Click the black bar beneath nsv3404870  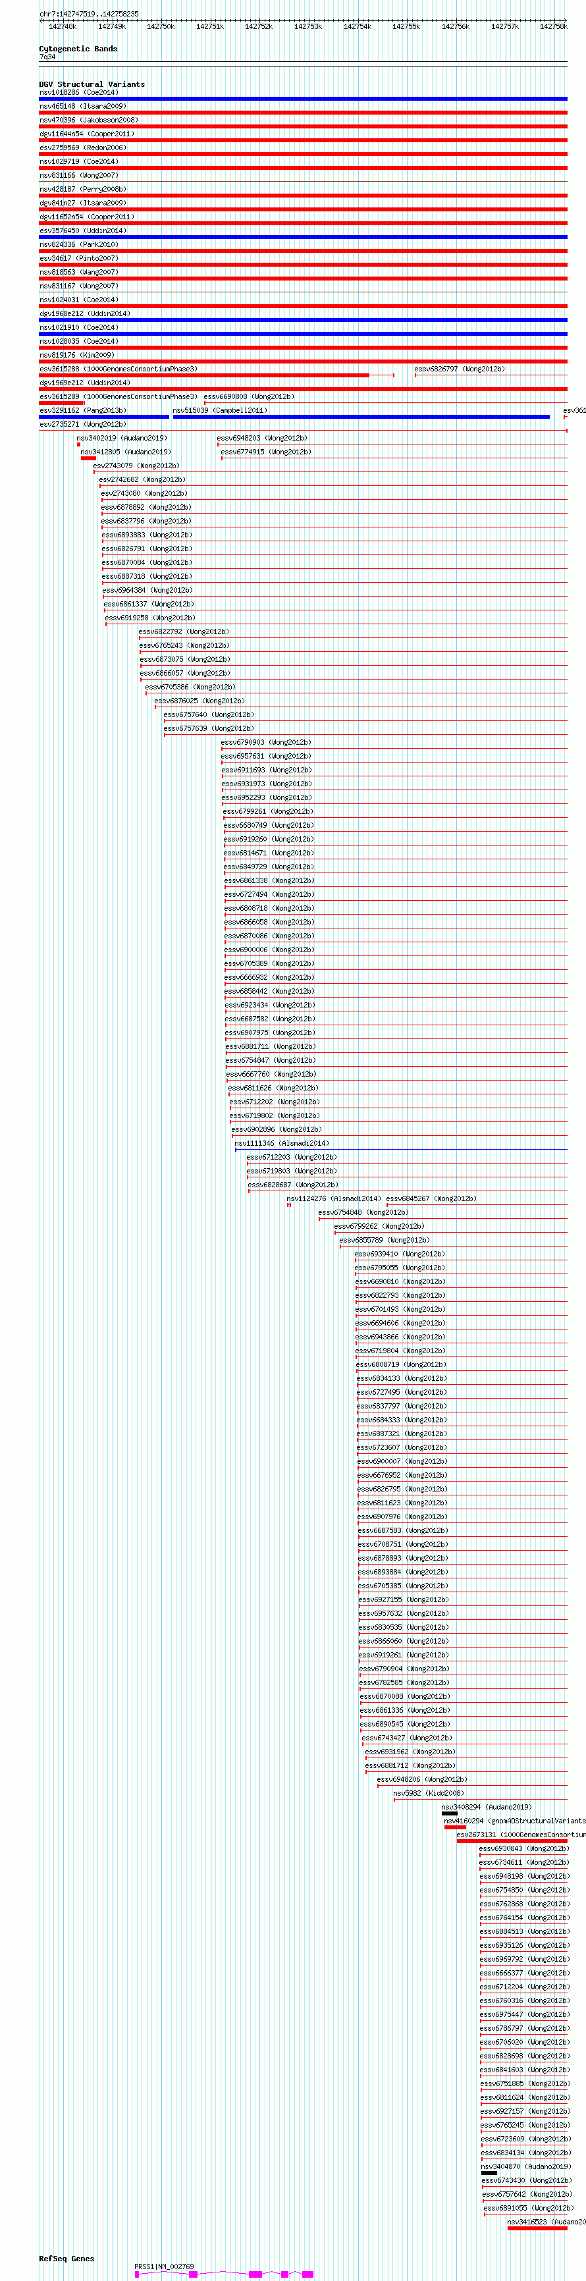coord(489,2173)
